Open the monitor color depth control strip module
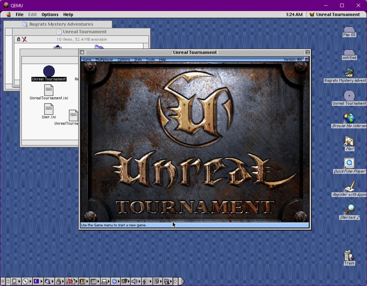The image size is (367, 286). 83,281
